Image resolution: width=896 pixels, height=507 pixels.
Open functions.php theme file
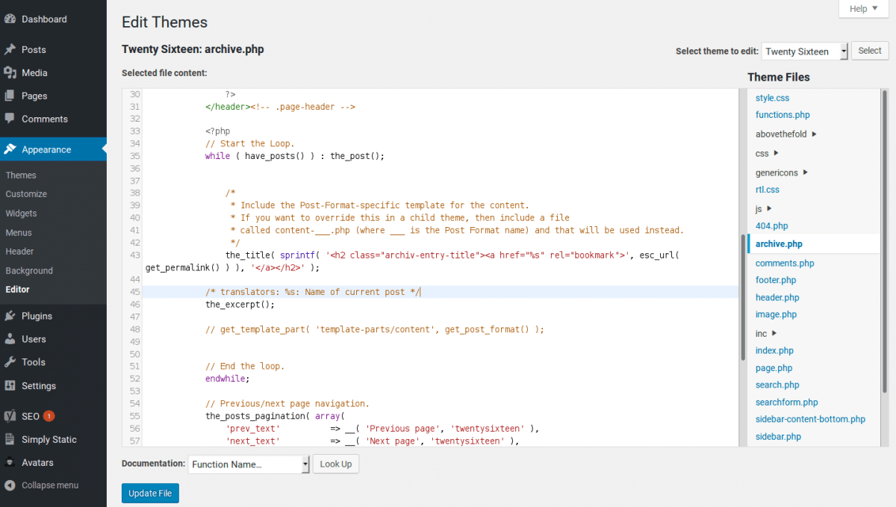pos(783,115)
